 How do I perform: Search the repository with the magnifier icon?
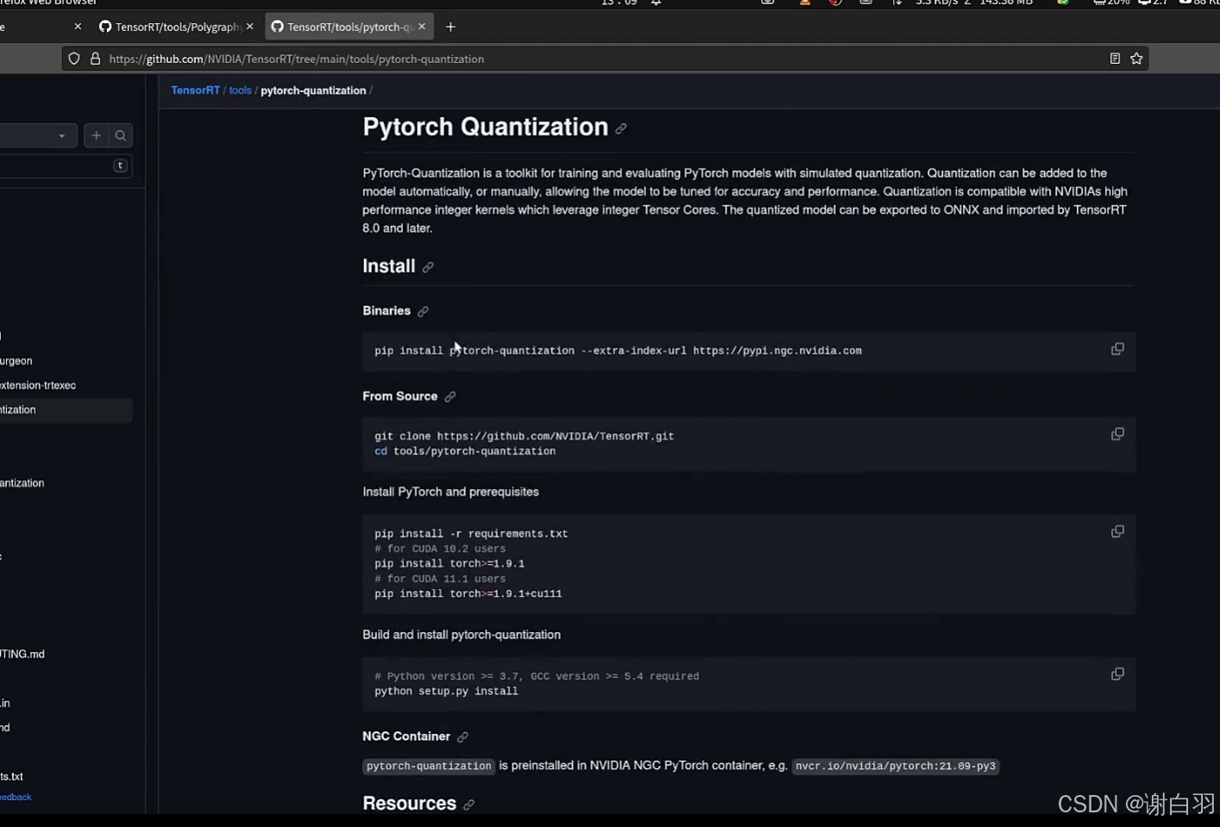pyautogui.click(x=121, y=135)
